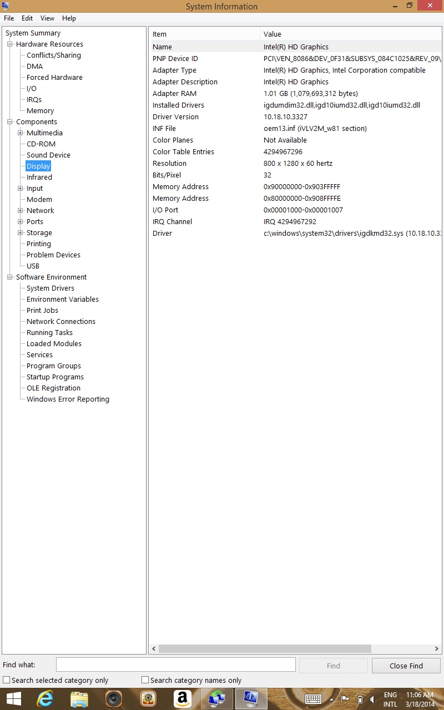Open Internet Explorer from the taskbar
This screenshot has height=710, width=444.
[44, 698]
